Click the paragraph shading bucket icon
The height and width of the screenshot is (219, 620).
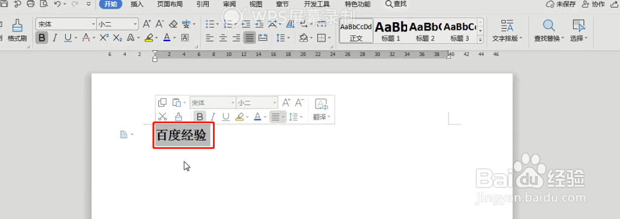coord(304,38)
